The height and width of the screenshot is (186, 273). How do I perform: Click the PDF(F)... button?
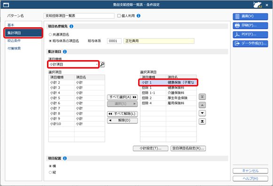(x=250, y=34)
